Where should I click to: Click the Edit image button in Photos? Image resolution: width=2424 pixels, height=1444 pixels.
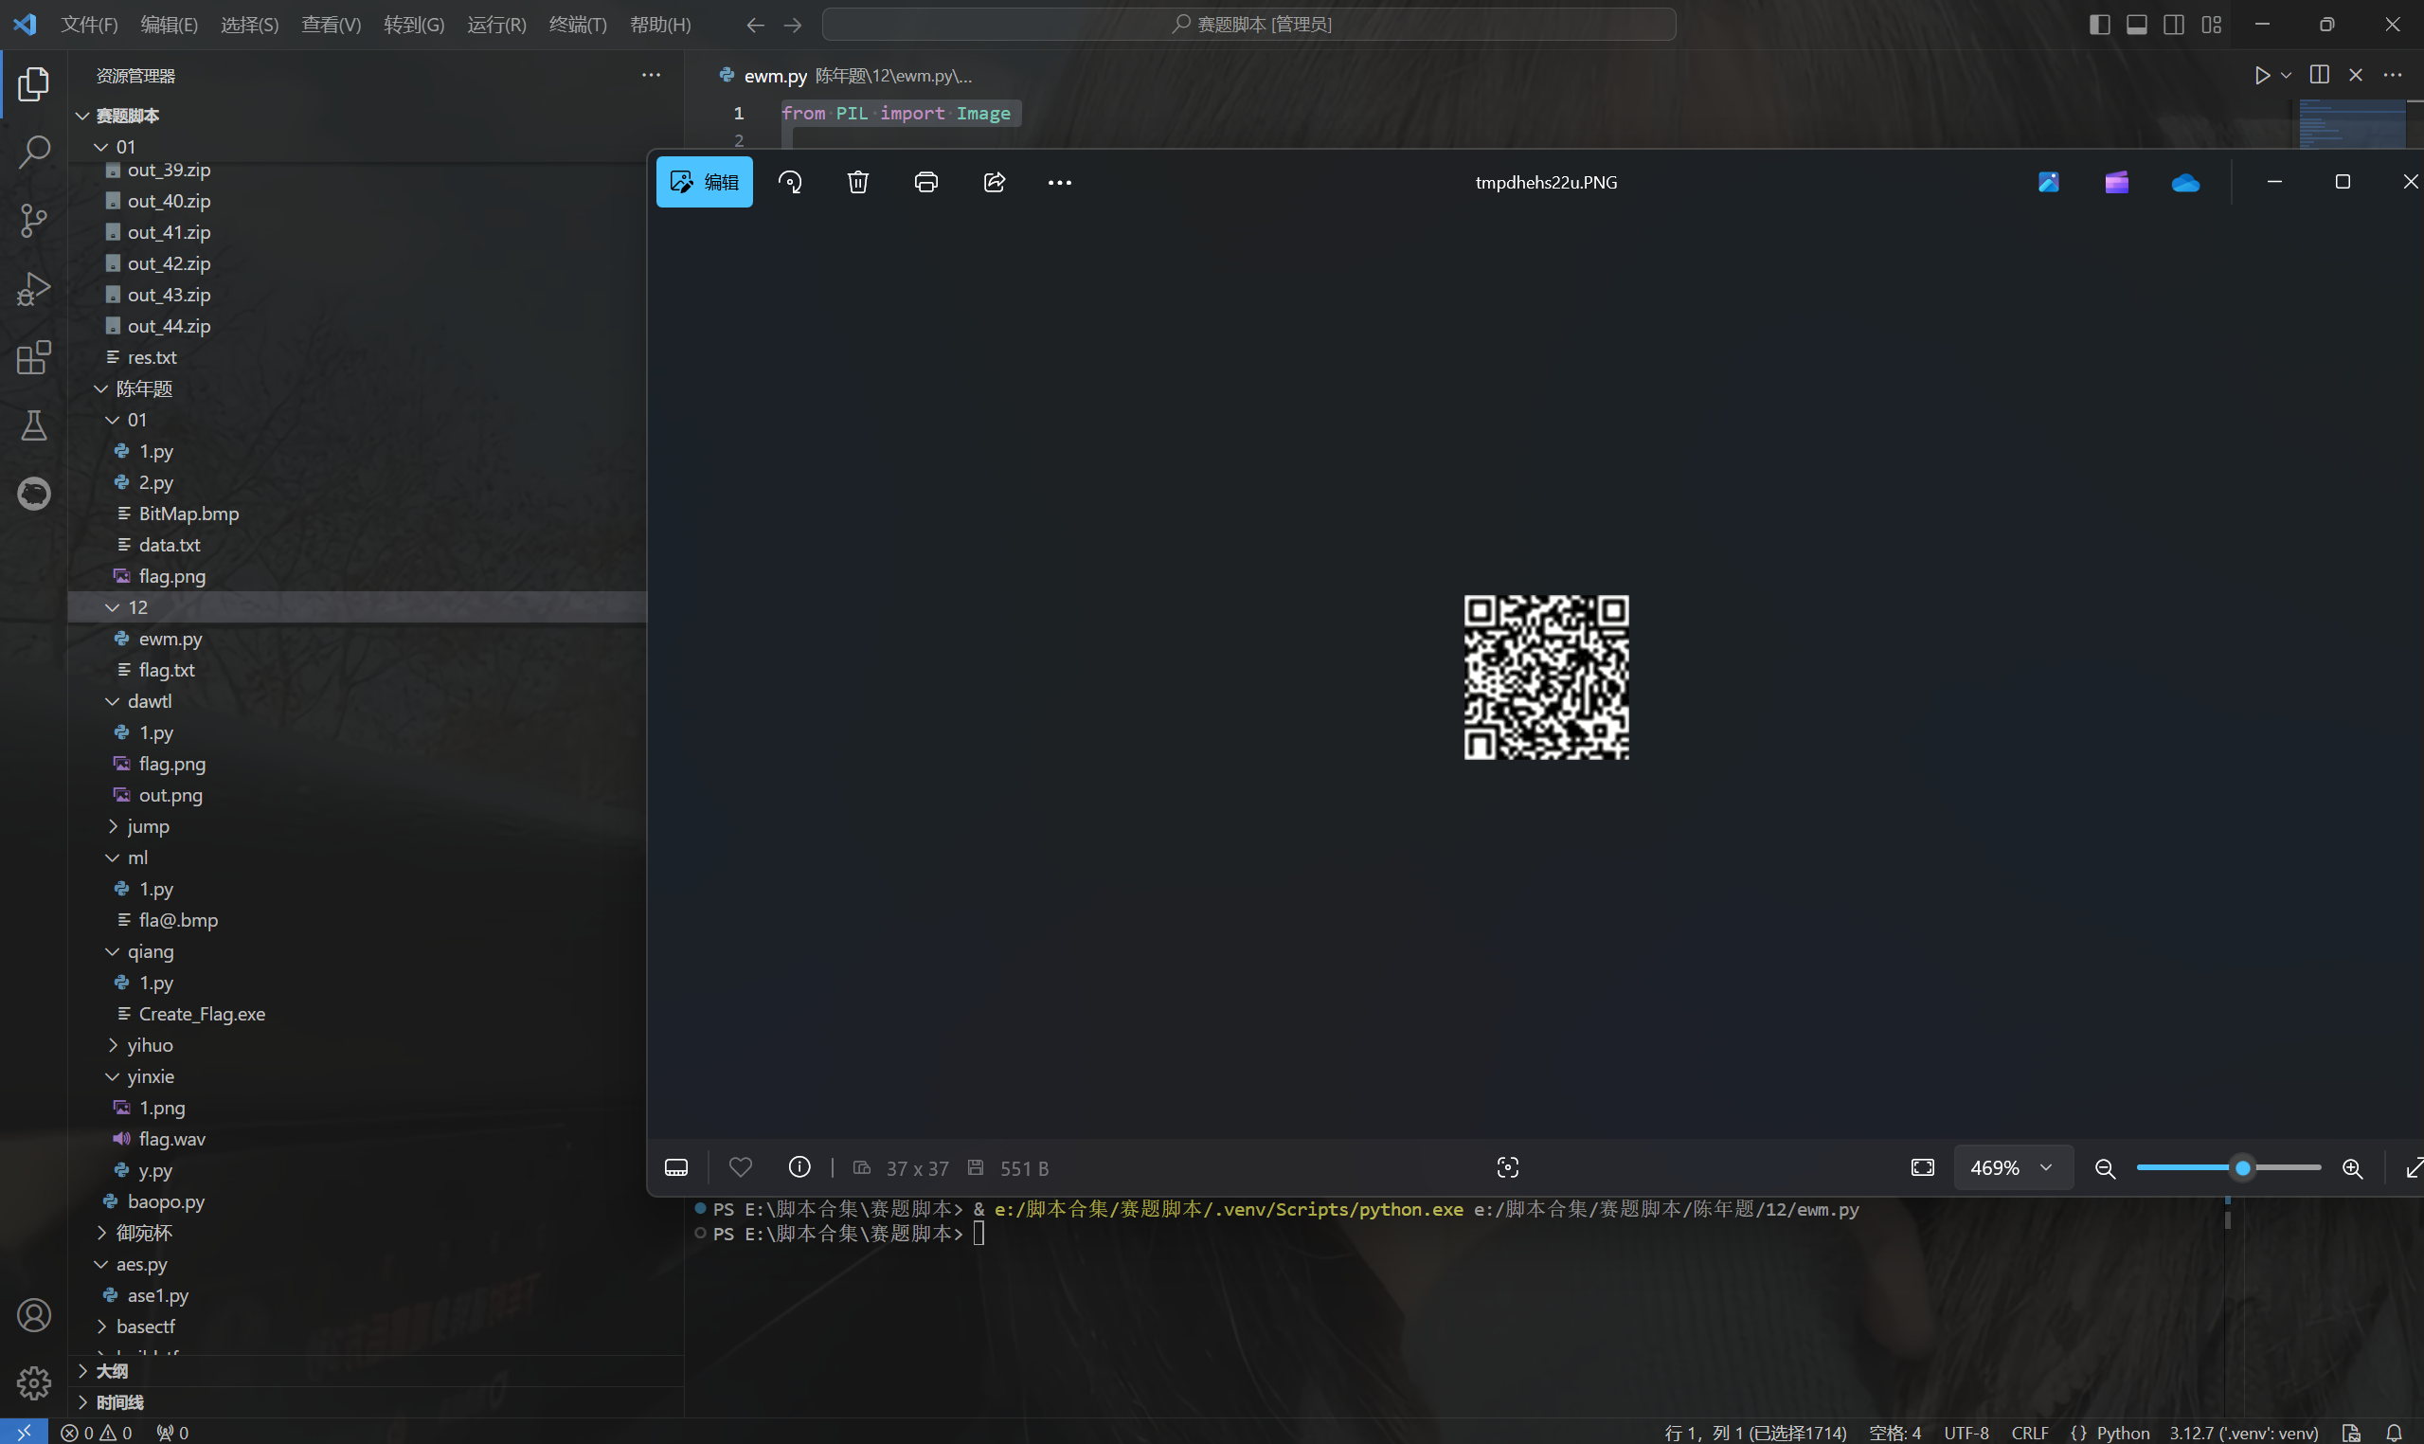point(704,182)
